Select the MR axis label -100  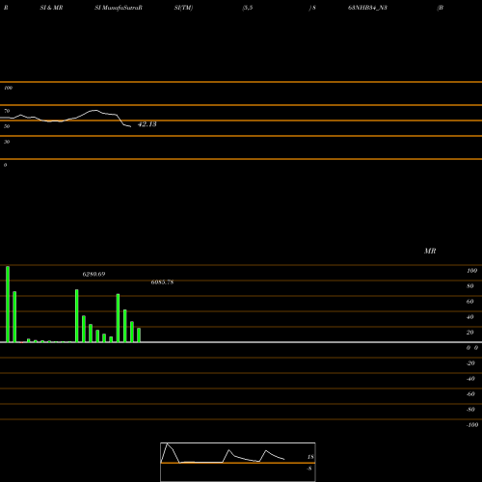[x=472, y=425]
